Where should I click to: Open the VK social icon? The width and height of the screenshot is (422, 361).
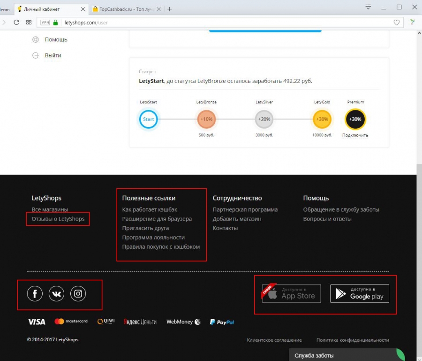click(57, 294)
